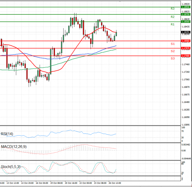Click the Stoch(5,5,3) indicator label
The height and width of the screenshot is (187, 192).
click(11, 167)
